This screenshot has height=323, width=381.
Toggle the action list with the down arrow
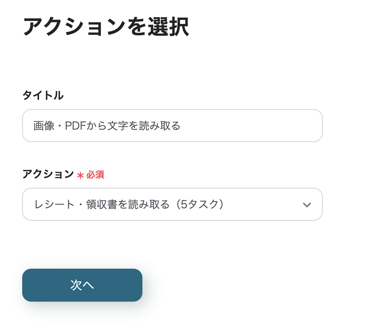pos(307,205)
